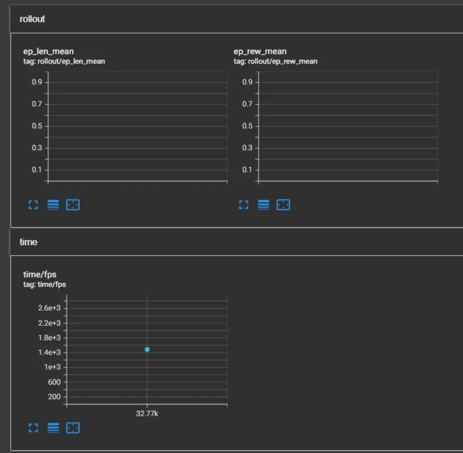The height and width of the screenshot is (453, 463).
Task: Click the blue data point in time/fps
Action: [x=147, y=350]
